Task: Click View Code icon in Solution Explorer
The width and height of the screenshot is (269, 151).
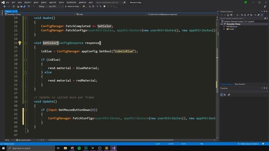Action: click(255, 15)
